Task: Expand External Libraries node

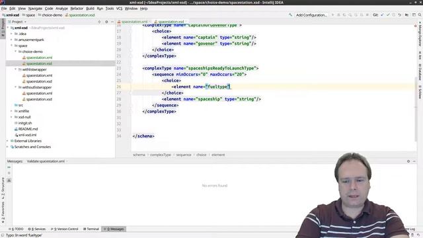Action: click(x=8, y=141)
